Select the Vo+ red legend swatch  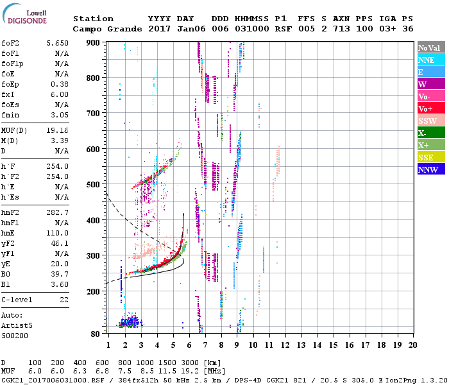[x=429, y=108]
